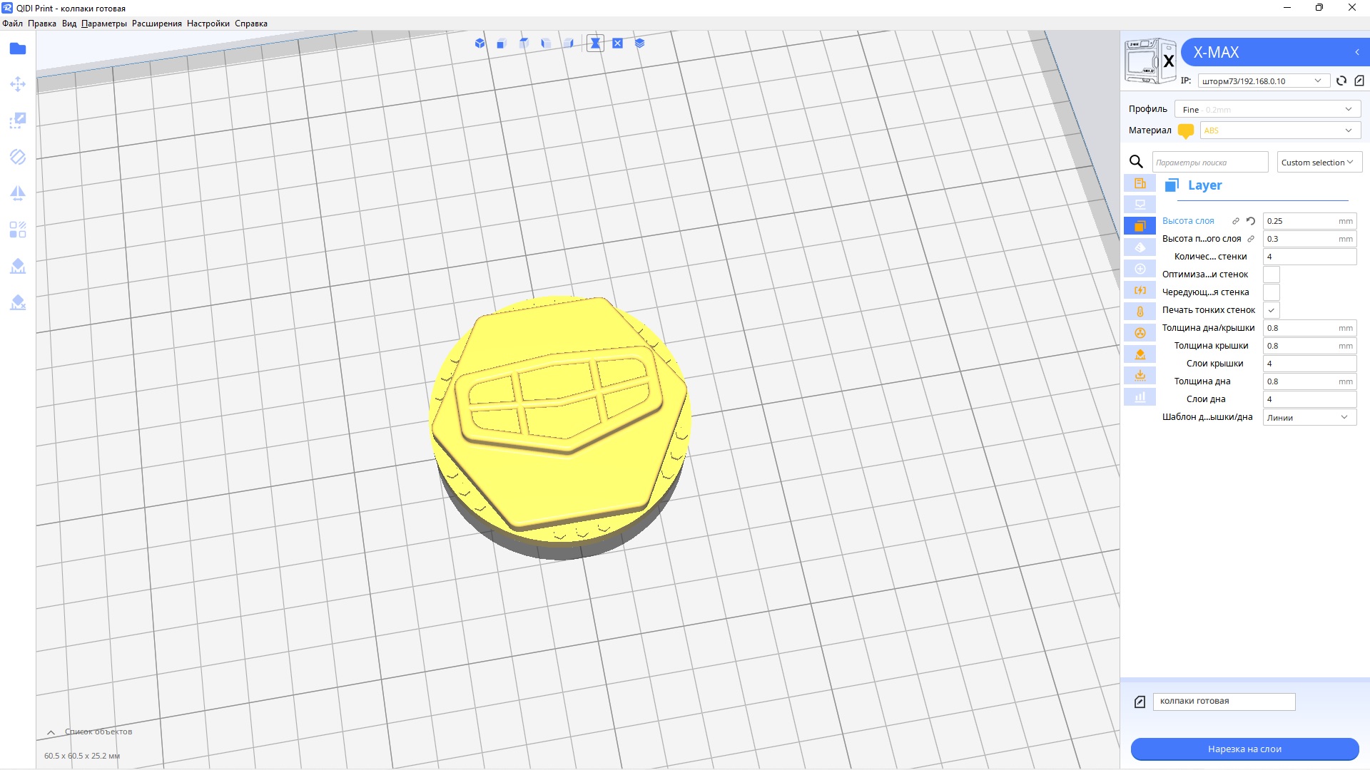Select the Move tool in left sidebar
1370x770 pixels.
pos(18,85)
